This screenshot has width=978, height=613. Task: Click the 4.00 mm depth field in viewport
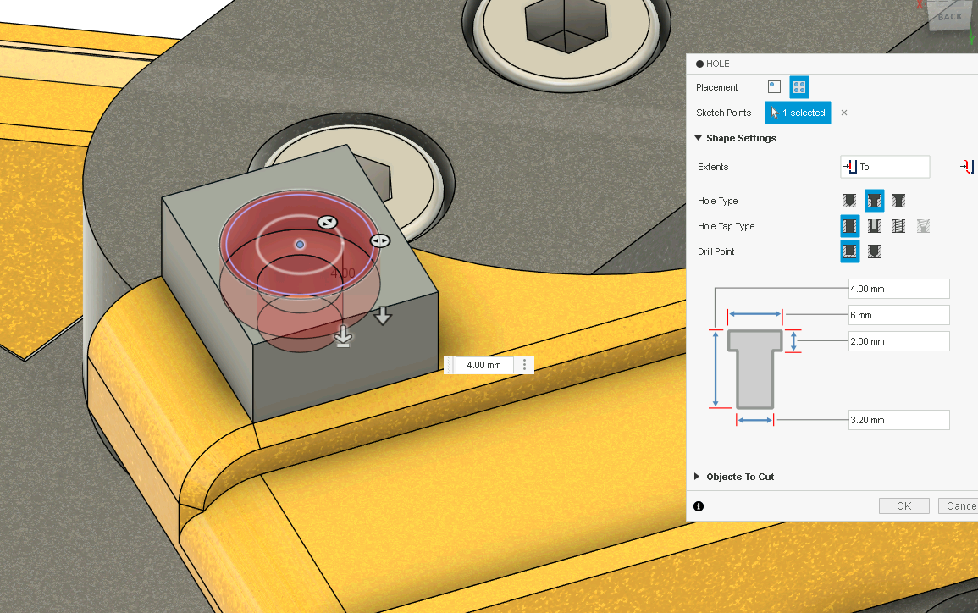(484, 365)
